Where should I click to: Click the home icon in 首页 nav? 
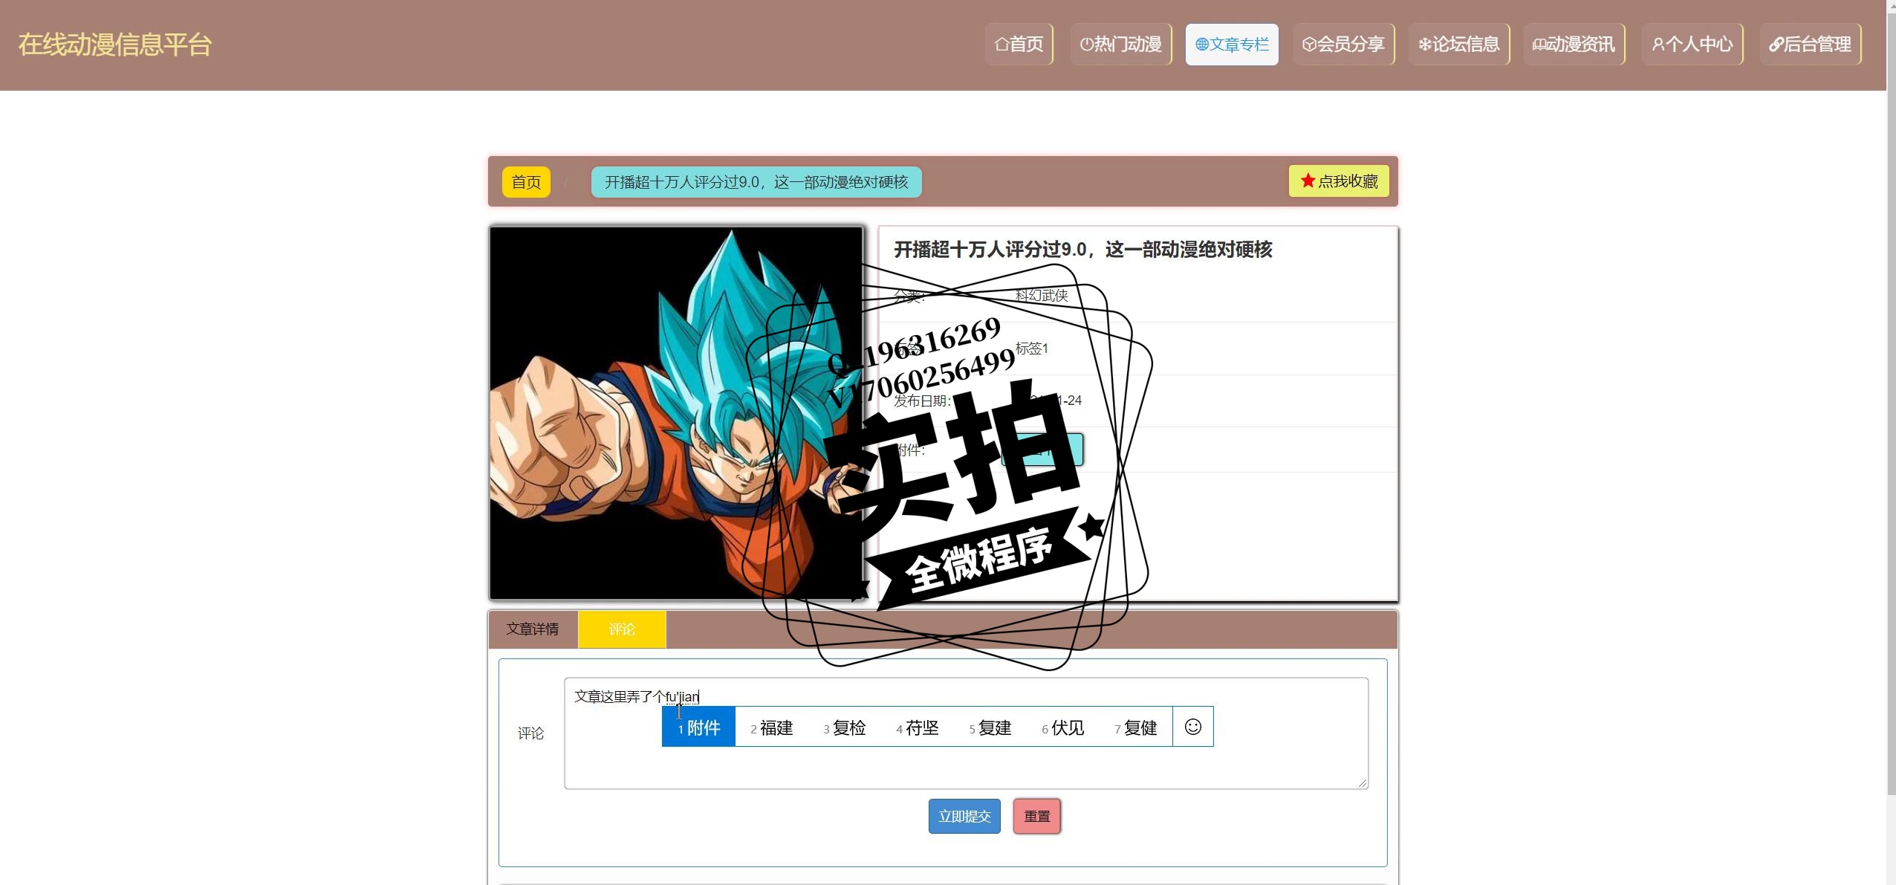pos(1001,45)
